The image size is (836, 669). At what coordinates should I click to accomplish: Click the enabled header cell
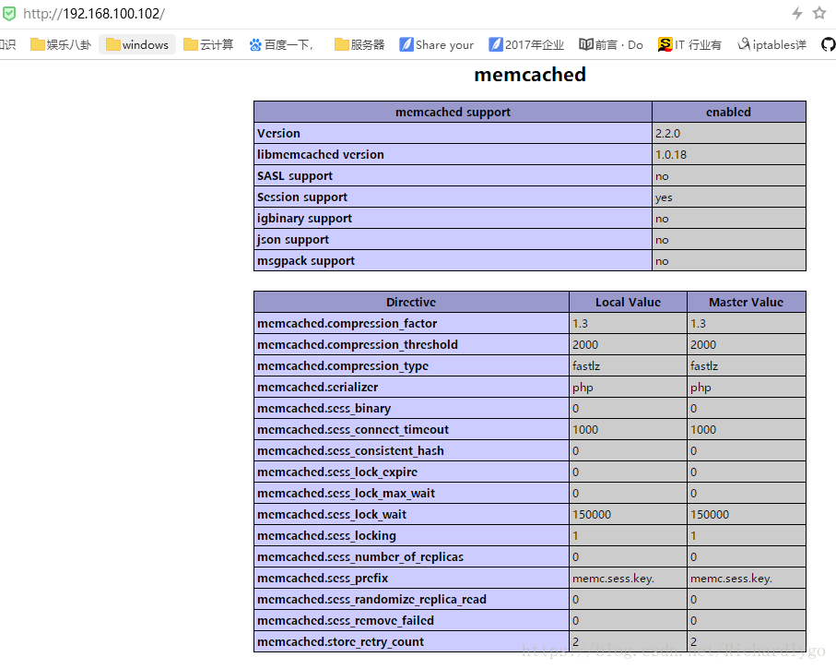click(x=728, y=113)
